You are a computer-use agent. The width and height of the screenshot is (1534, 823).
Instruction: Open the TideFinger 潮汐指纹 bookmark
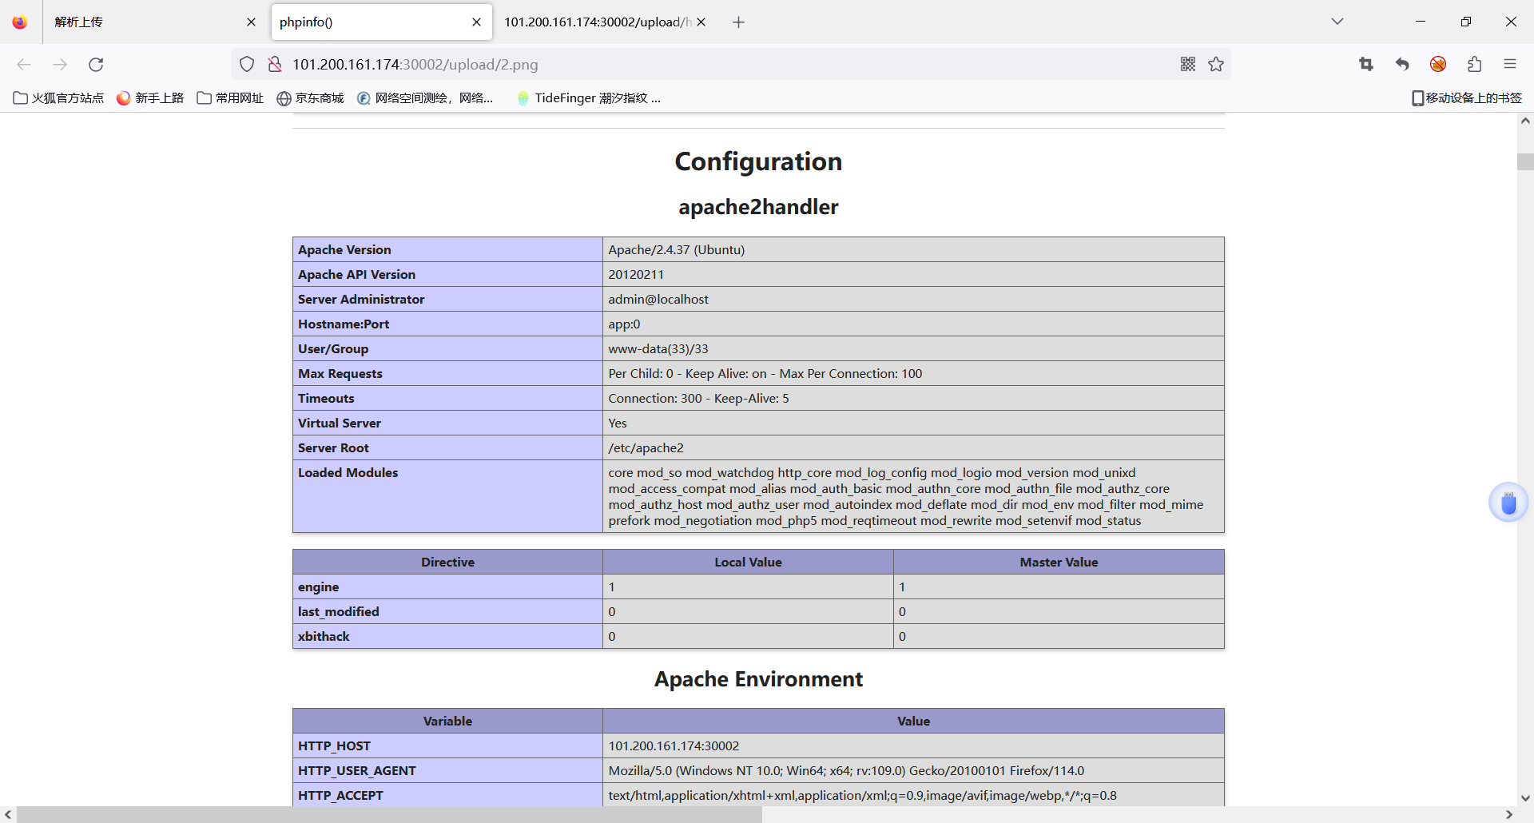click(x=589, y=97)
